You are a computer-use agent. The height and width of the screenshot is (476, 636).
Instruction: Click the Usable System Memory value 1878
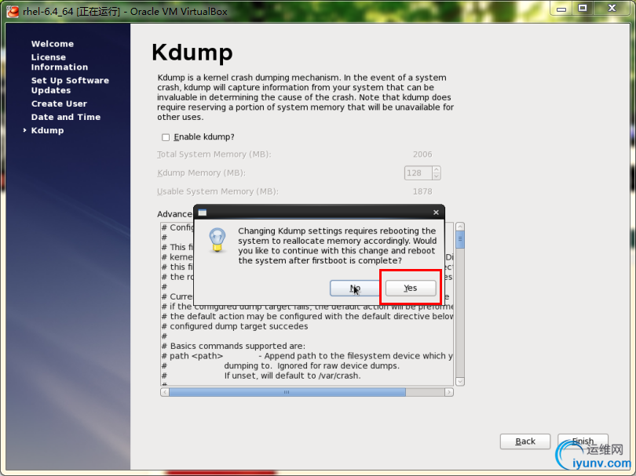pyautogui.click(x=422, y=191)
